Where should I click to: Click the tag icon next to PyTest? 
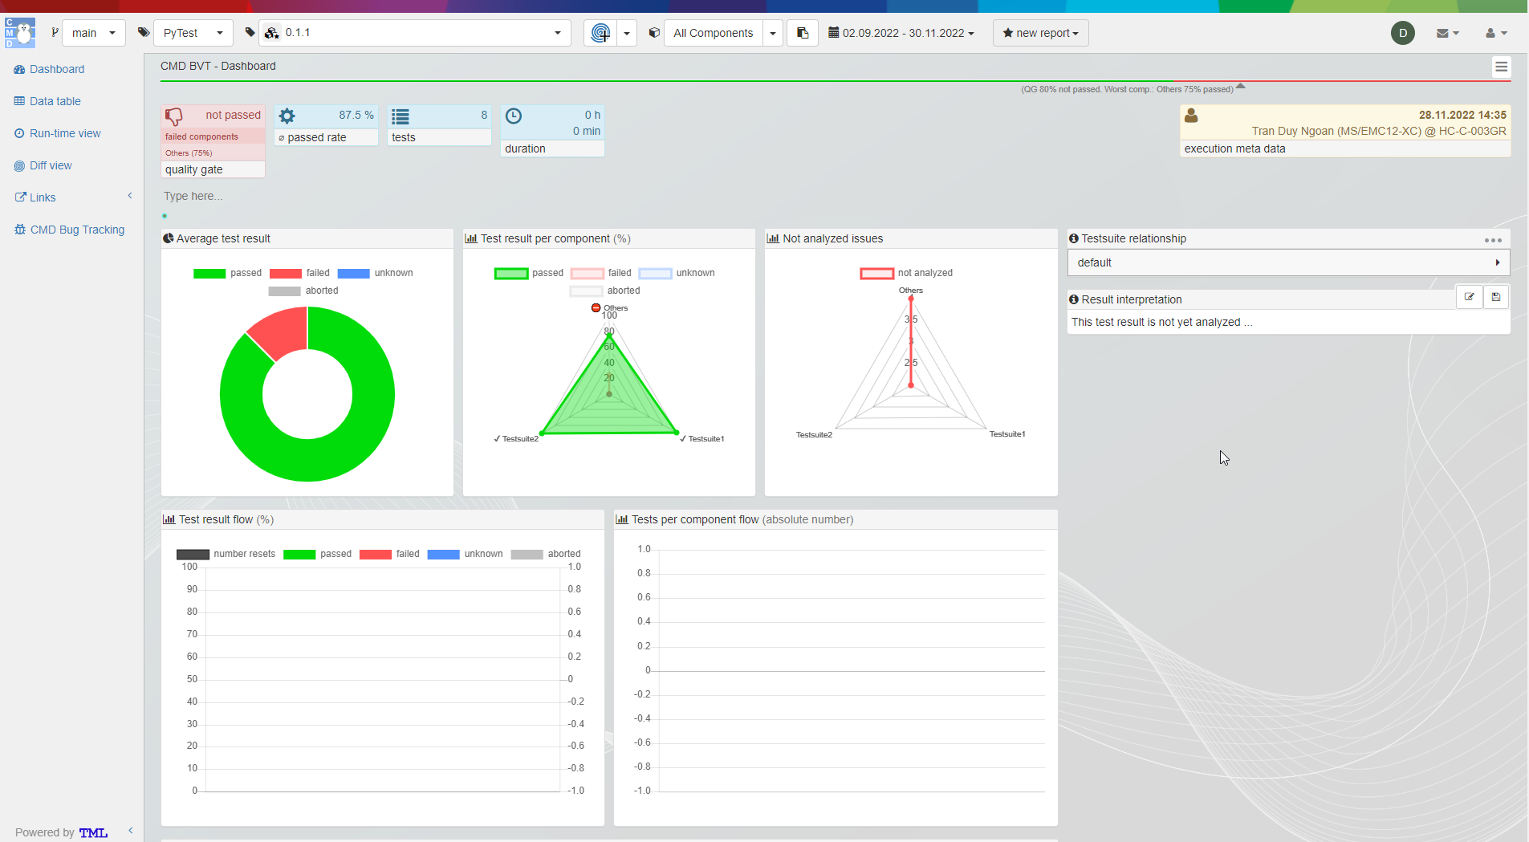144,32
